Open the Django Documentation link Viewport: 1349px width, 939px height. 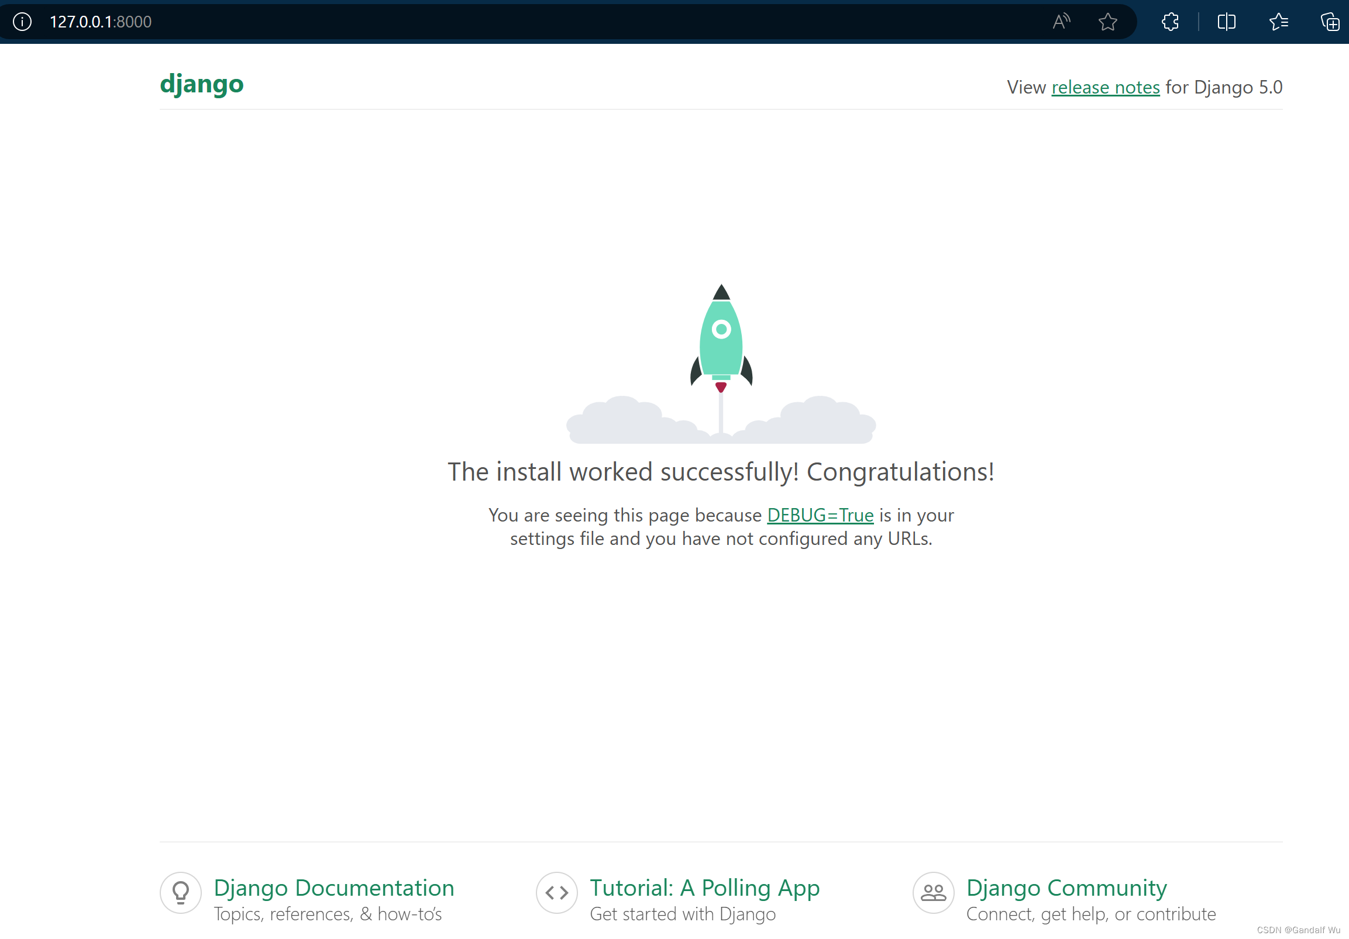pyautogui.click(x=333, y=888)
